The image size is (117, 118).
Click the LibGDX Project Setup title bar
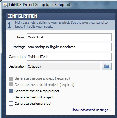[x=40, y=5]
